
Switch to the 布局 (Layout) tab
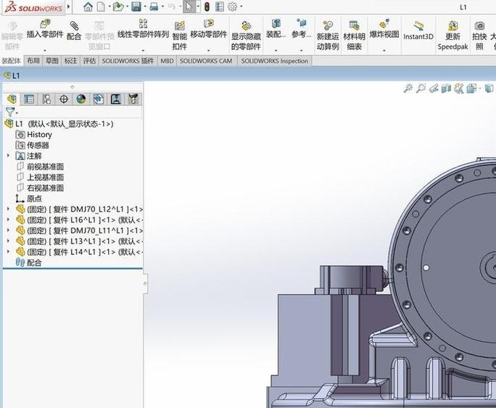tap(33, 61)
